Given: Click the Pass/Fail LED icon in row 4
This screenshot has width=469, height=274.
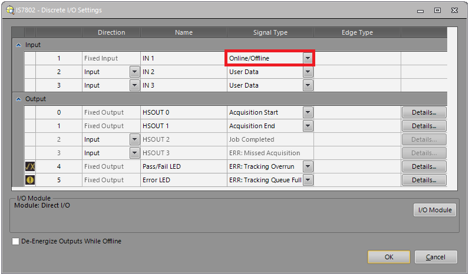Looking at the screenshot, I should (x=30, y=166).
